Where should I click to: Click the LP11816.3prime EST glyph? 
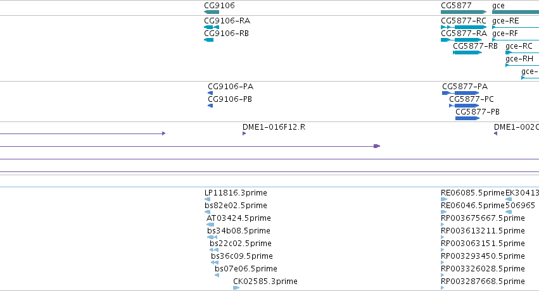pos(207,199)
